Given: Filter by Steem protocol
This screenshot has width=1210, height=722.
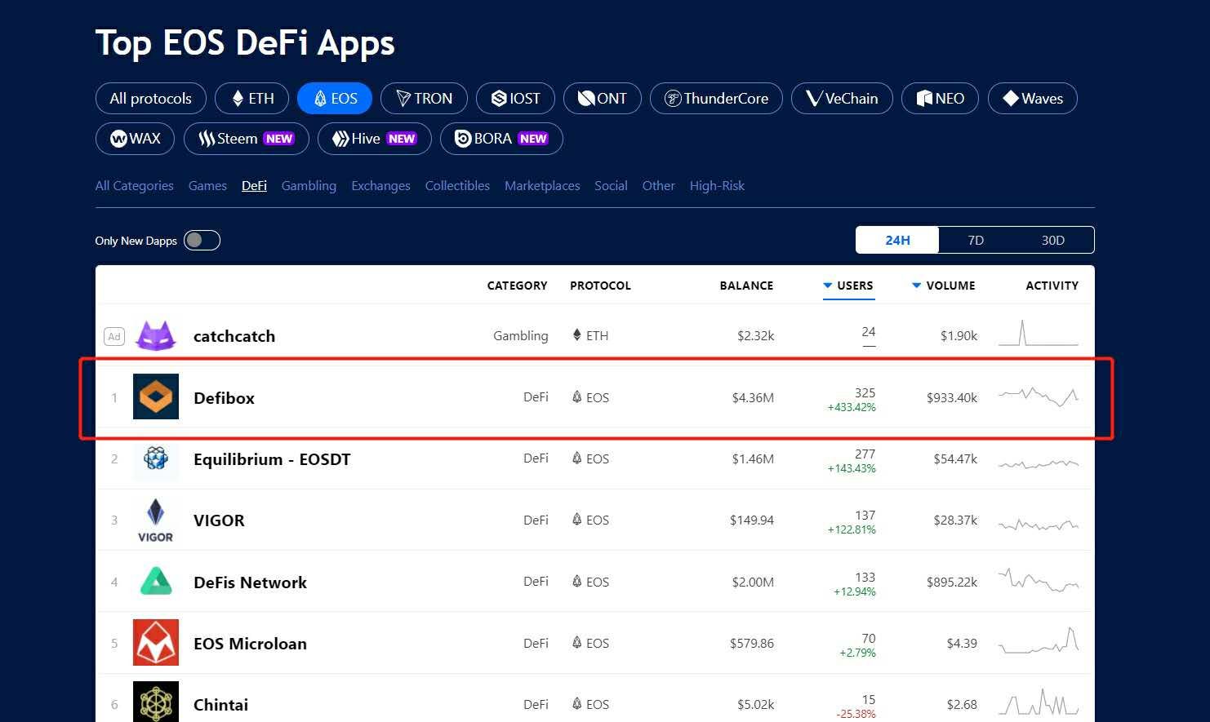Looking at the screenshot, I should click(247, 138).
